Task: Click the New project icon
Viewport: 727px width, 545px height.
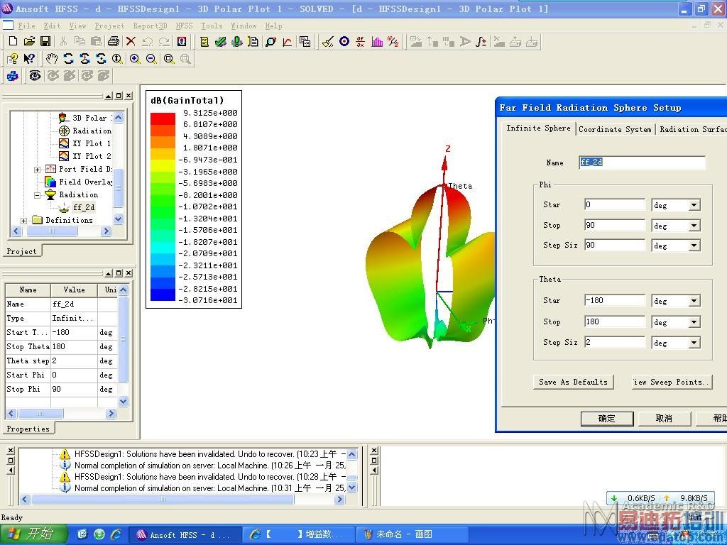Action: point(12,42)
